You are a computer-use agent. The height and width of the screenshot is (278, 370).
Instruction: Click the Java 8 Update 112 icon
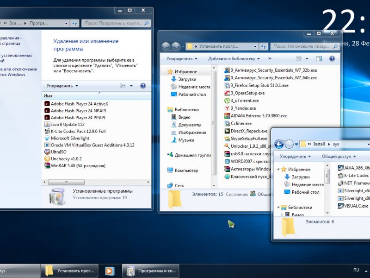47,124
